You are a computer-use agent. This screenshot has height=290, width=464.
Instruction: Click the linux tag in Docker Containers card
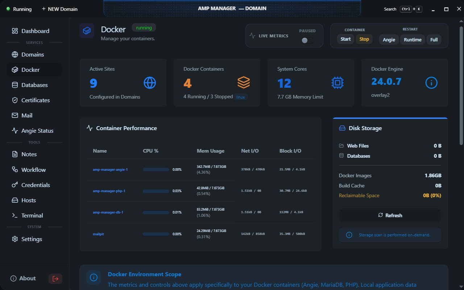click(241, 97)
